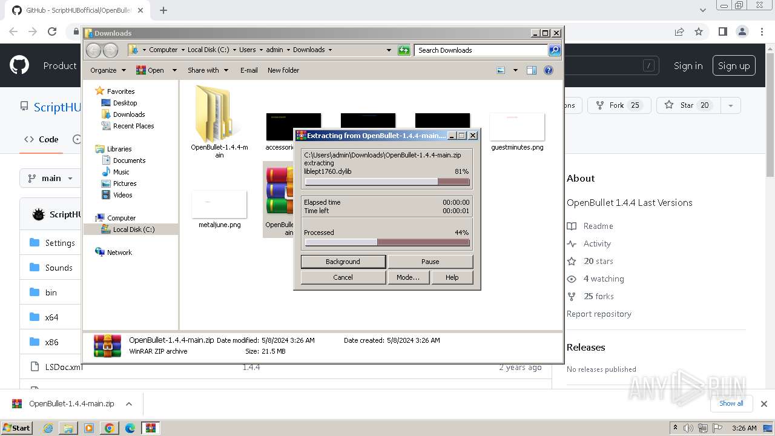Close the downloads bar

(x=764, y=403)
